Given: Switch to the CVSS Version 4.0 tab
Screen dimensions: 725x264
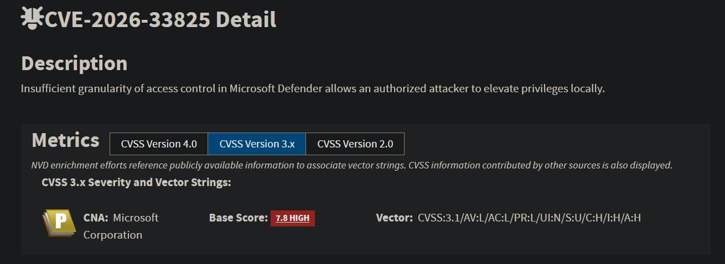Looking at the screenshot, I should coord(159,144).
